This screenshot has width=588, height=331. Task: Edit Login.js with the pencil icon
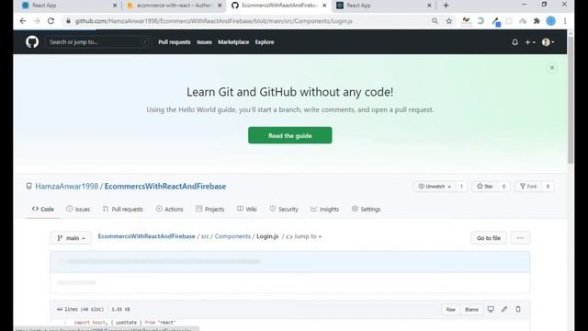[504, 309]
